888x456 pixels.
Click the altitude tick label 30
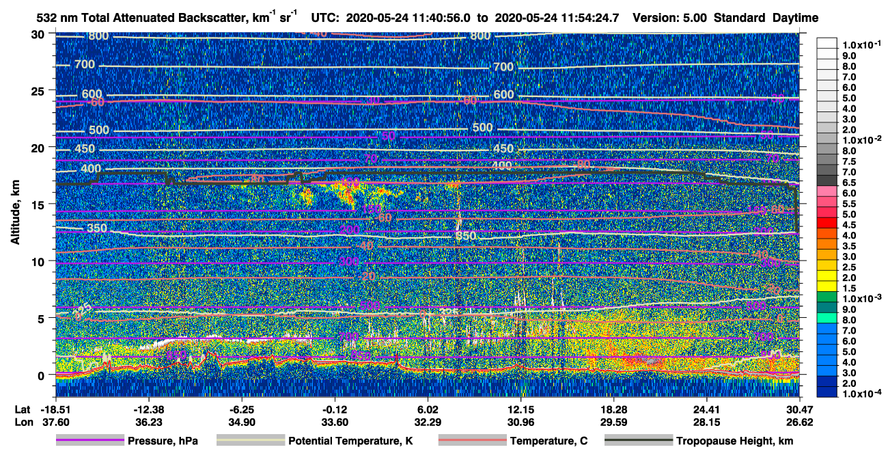(39, 33)
